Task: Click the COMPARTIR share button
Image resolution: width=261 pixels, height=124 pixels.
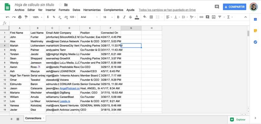Action: (234, 7)
